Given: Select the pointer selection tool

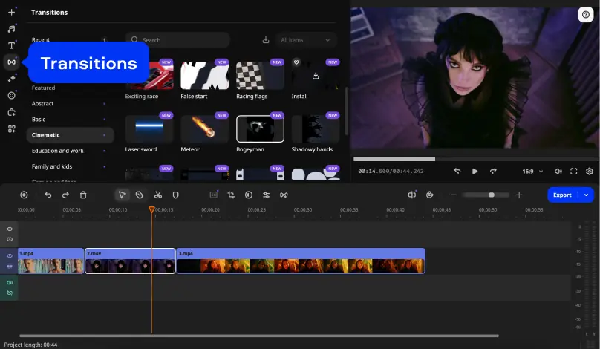Looking at the screenshot, I should pos(122,195).
